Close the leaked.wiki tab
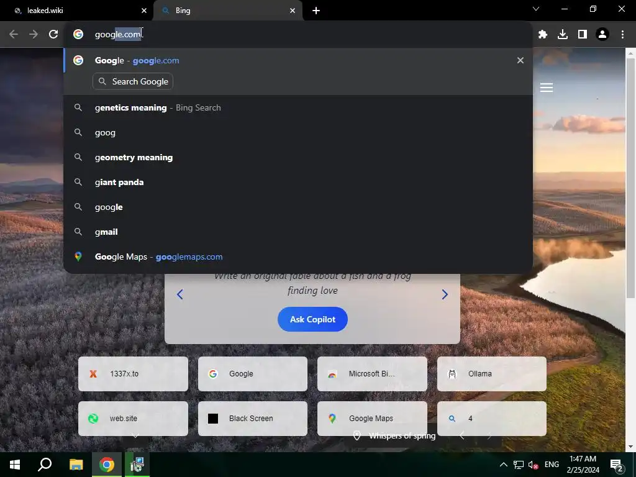Screen dimensions: 636x477 144,11
